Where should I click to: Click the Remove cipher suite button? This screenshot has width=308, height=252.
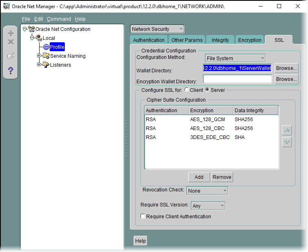[x=222, y=177]
